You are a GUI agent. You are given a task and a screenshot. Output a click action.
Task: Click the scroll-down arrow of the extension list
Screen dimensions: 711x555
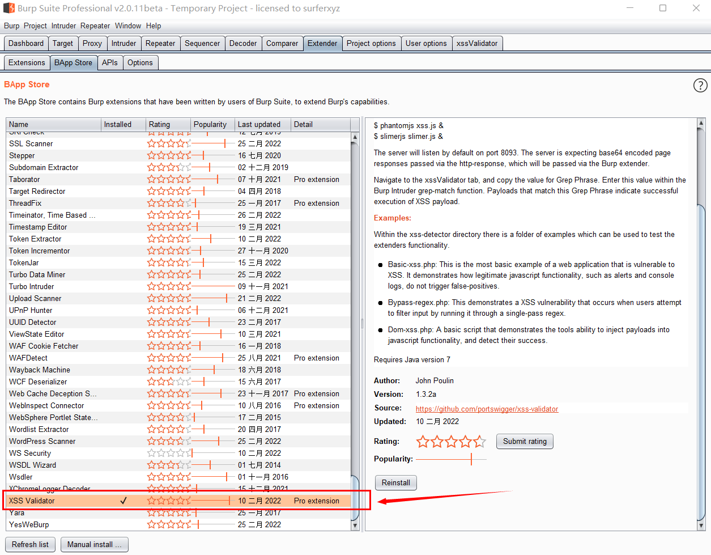coord(355,526)
